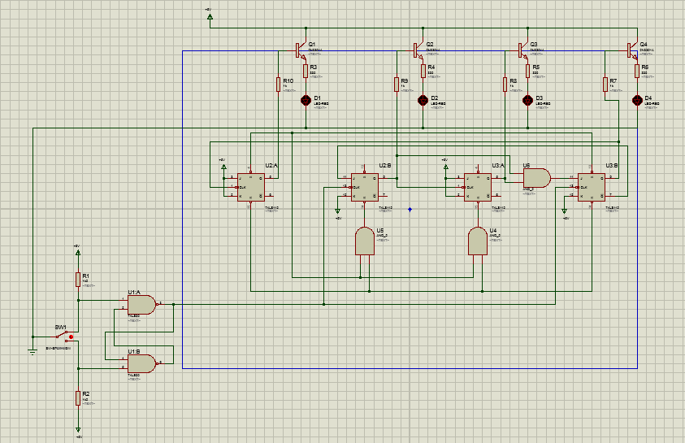Click the U3:B flip-flop block

click(x=591, y=186)
